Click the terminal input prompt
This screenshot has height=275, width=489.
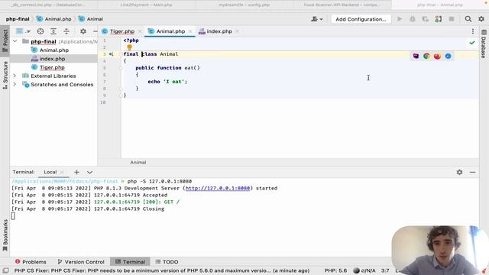[13, 215]
